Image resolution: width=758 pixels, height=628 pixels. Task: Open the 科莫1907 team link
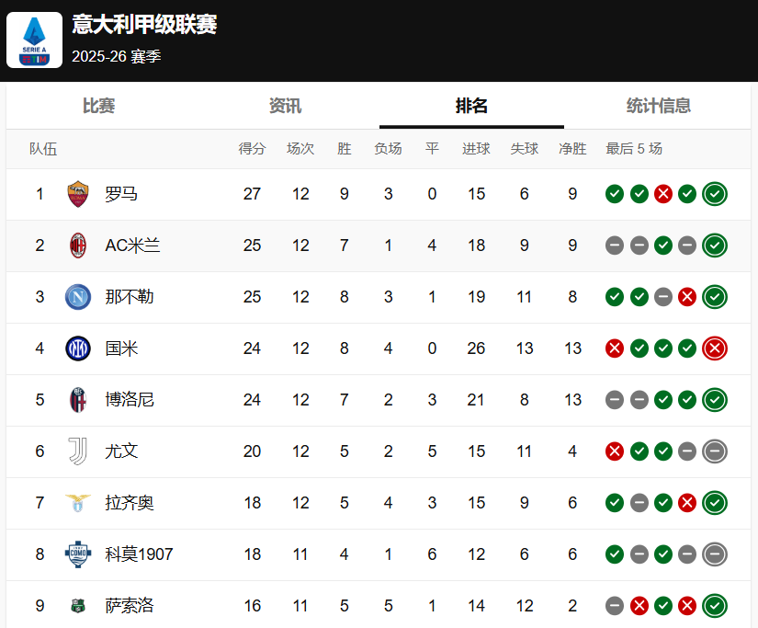coord(139,554)
